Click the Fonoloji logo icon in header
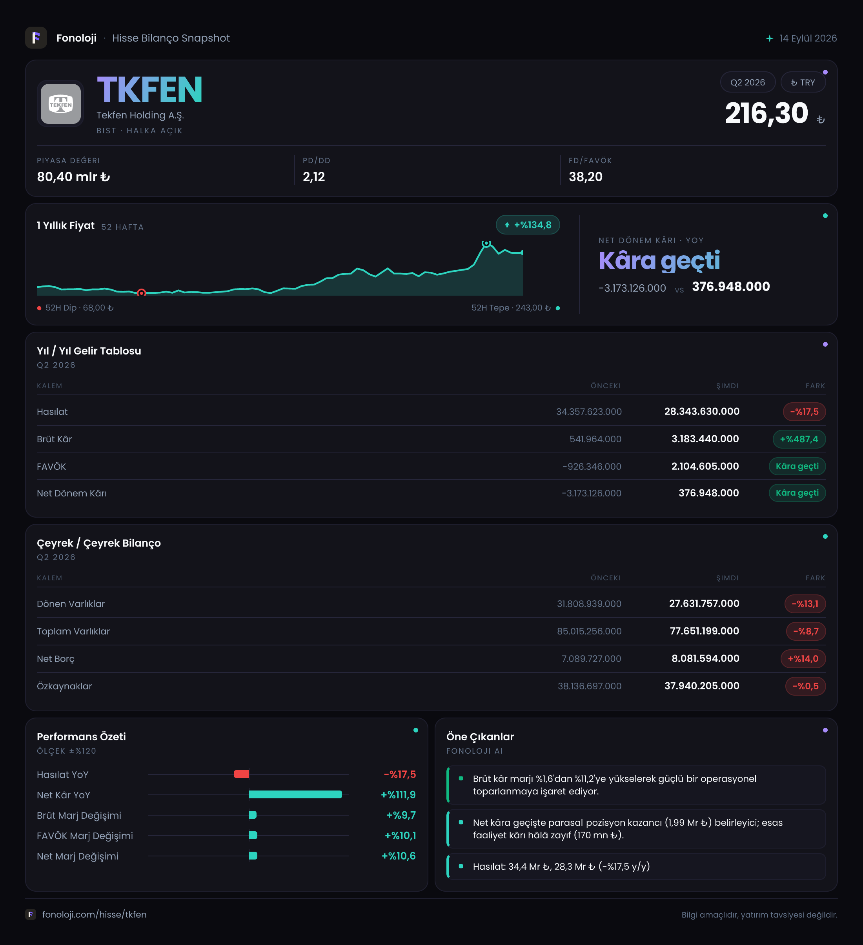This screenshot has width=863, height=945. [x=36, y=38]
